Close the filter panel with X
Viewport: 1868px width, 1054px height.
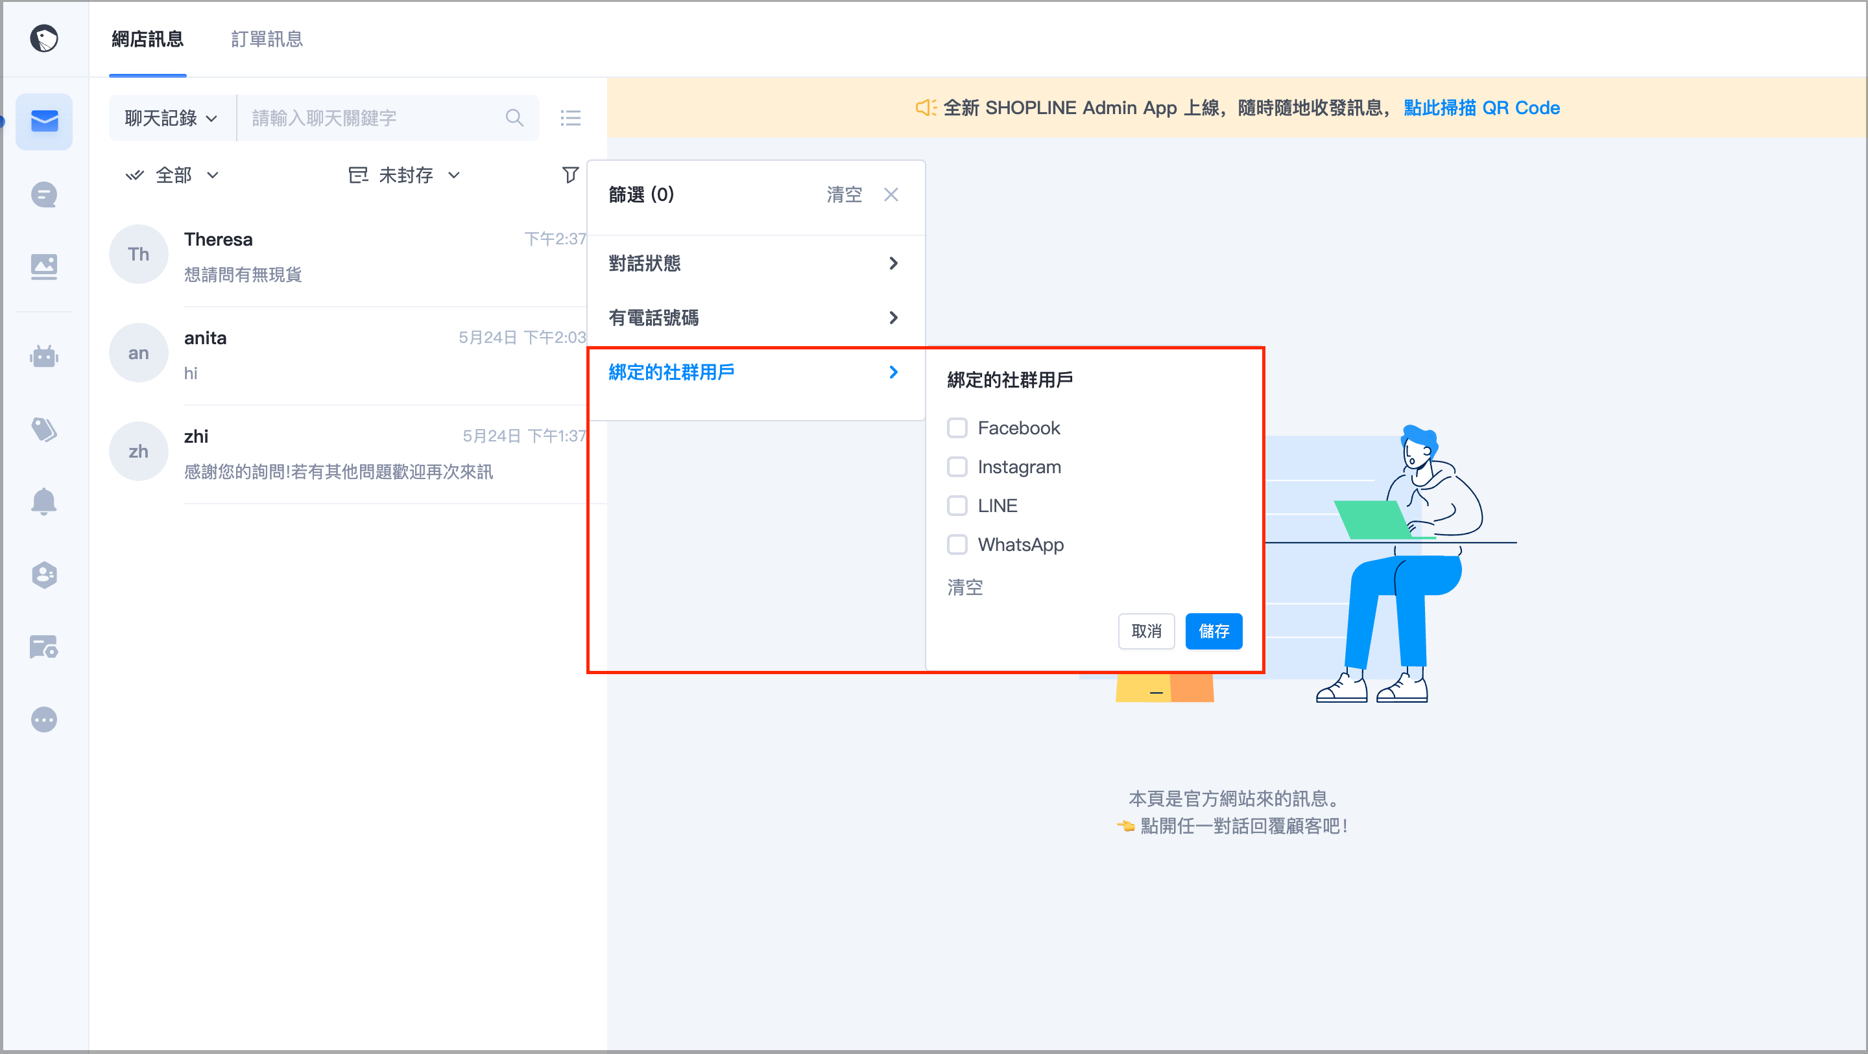[891, 194]
